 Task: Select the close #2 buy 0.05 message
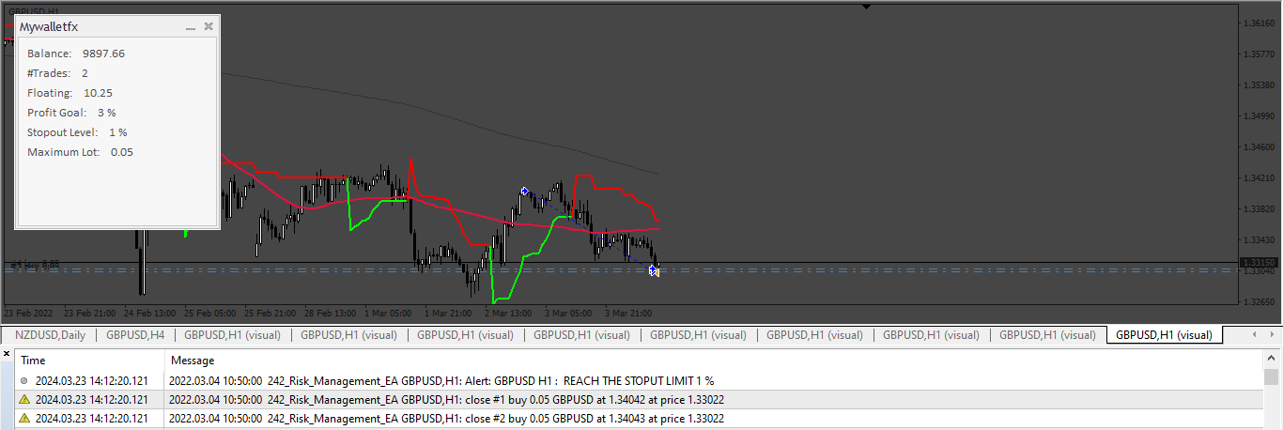pos(445,418)
